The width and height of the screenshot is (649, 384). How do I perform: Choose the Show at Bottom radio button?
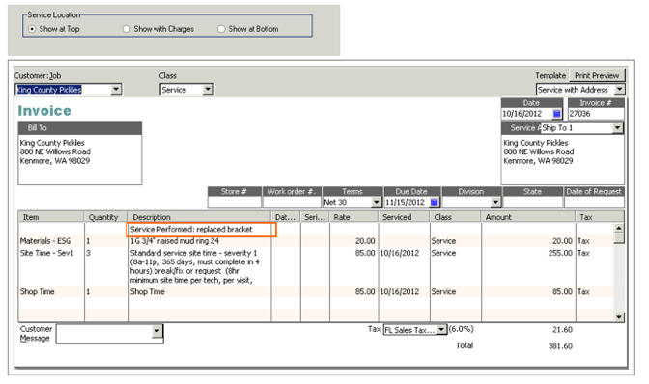click(221, 29)
